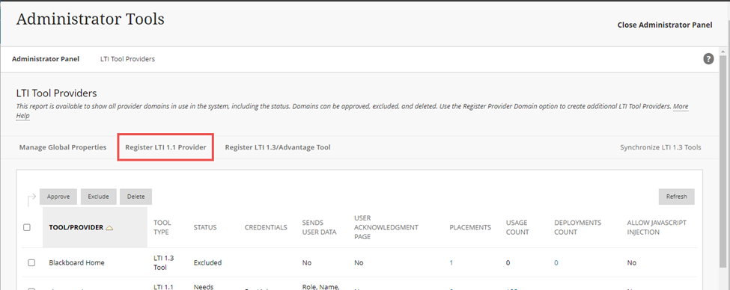Click the sort arrow beside TOOL/PROVIDER
Screen dimensions: 730x290
[109, 228]
